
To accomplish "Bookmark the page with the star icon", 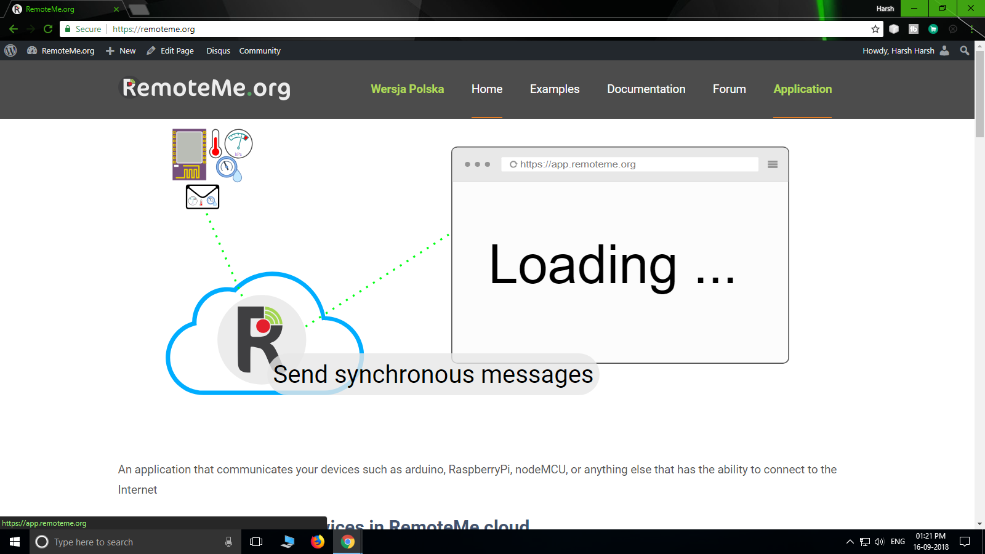I will (x=874, y=28).
